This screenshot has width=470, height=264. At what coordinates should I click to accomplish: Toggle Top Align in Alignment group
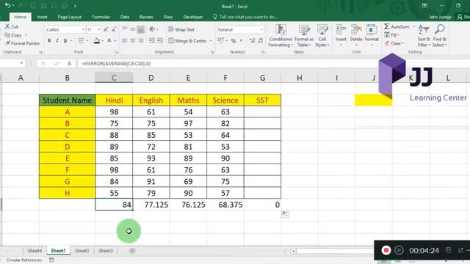click(124, 29)
